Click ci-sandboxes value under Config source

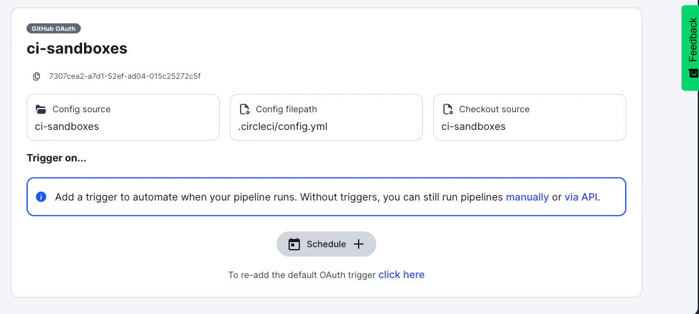pos(67,127)
